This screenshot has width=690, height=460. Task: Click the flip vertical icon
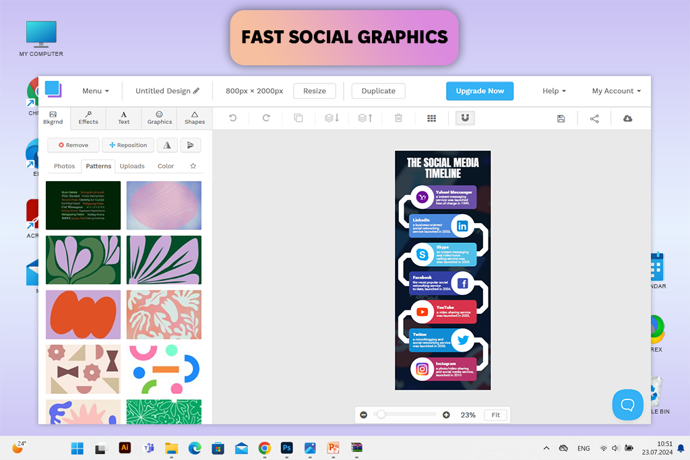[x=191, y=145]
